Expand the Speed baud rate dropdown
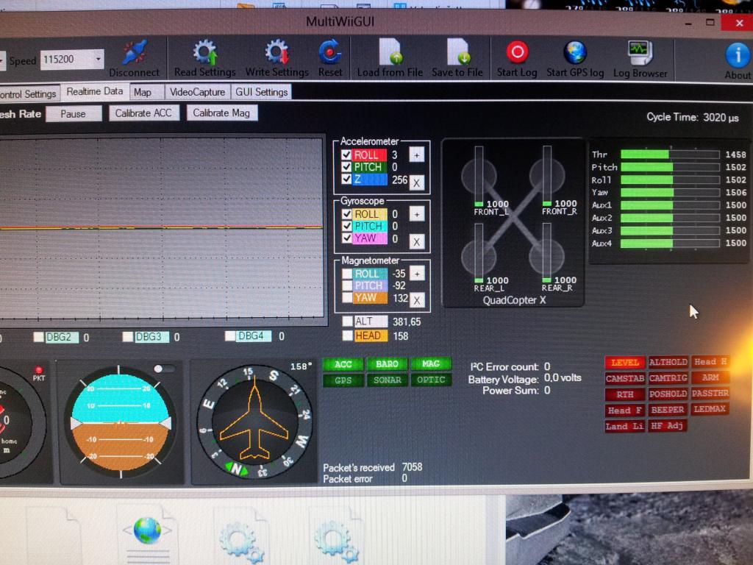The height and width of the screenshot is (565, 753). pos(99,60)
